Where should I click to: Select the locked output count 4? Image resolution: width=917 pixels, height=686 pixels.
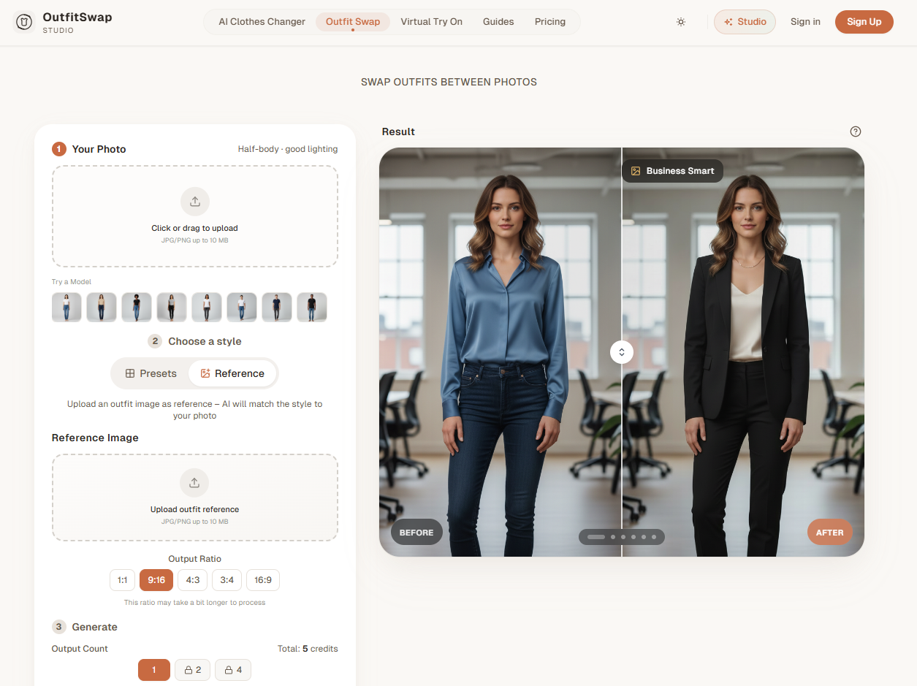coord(233,670)
